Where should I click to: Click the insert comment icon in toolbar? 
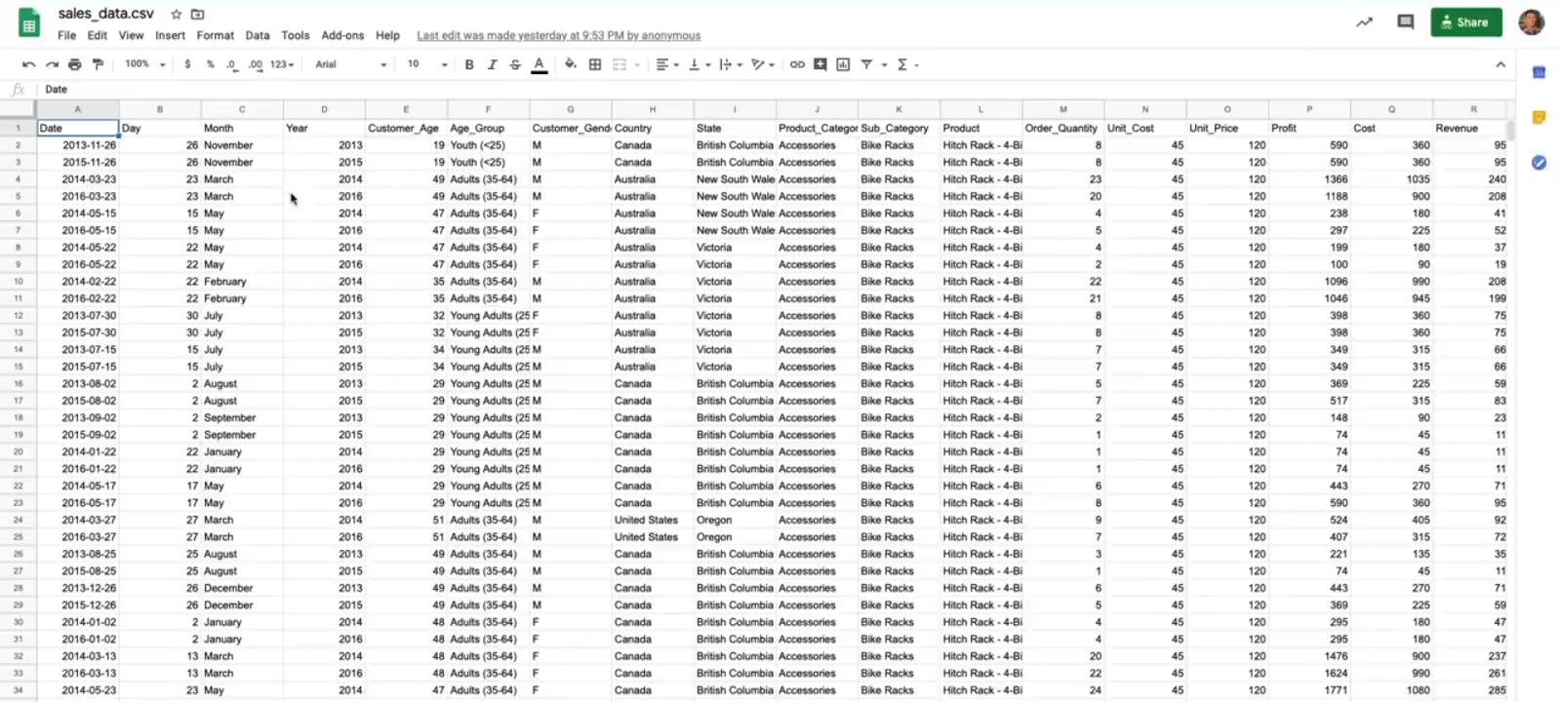(x=821, y=64)
